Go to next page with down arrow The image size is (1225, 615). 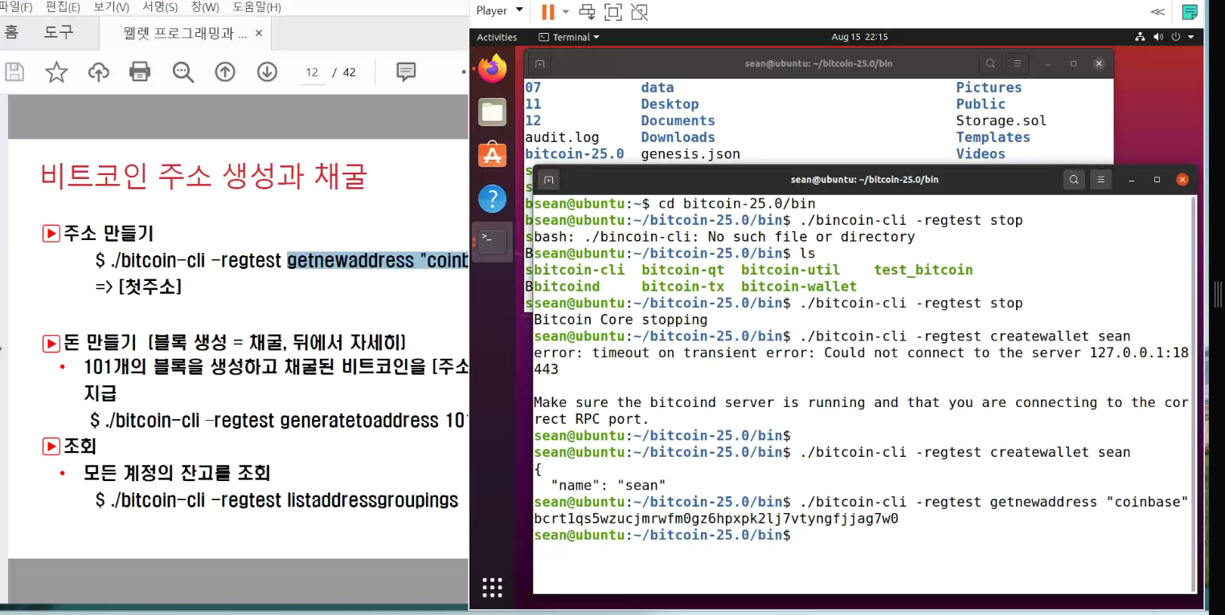click(267, 72)
